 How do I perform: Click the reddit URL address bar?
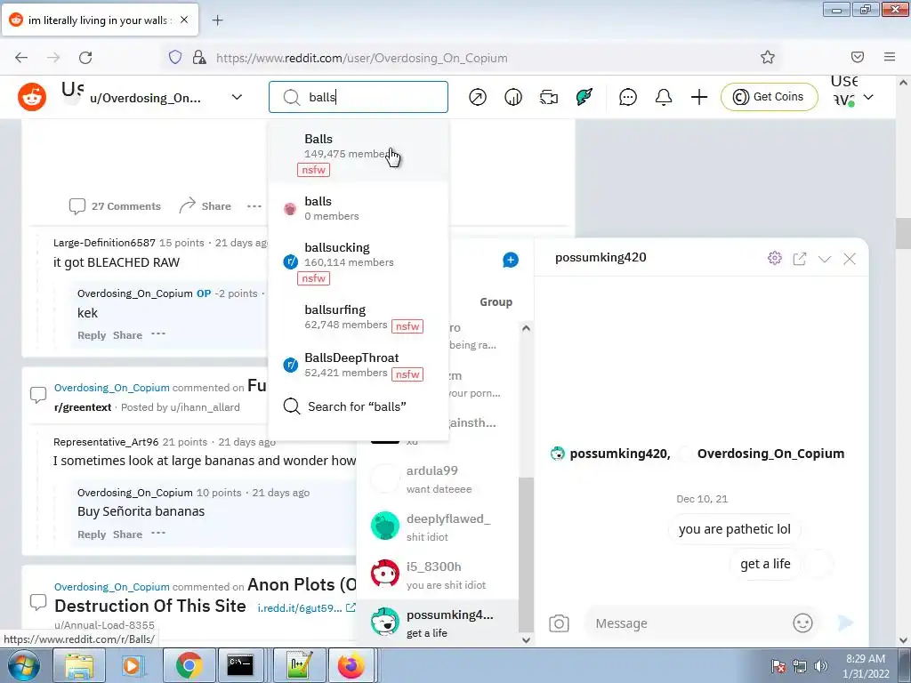pos(361,58)
